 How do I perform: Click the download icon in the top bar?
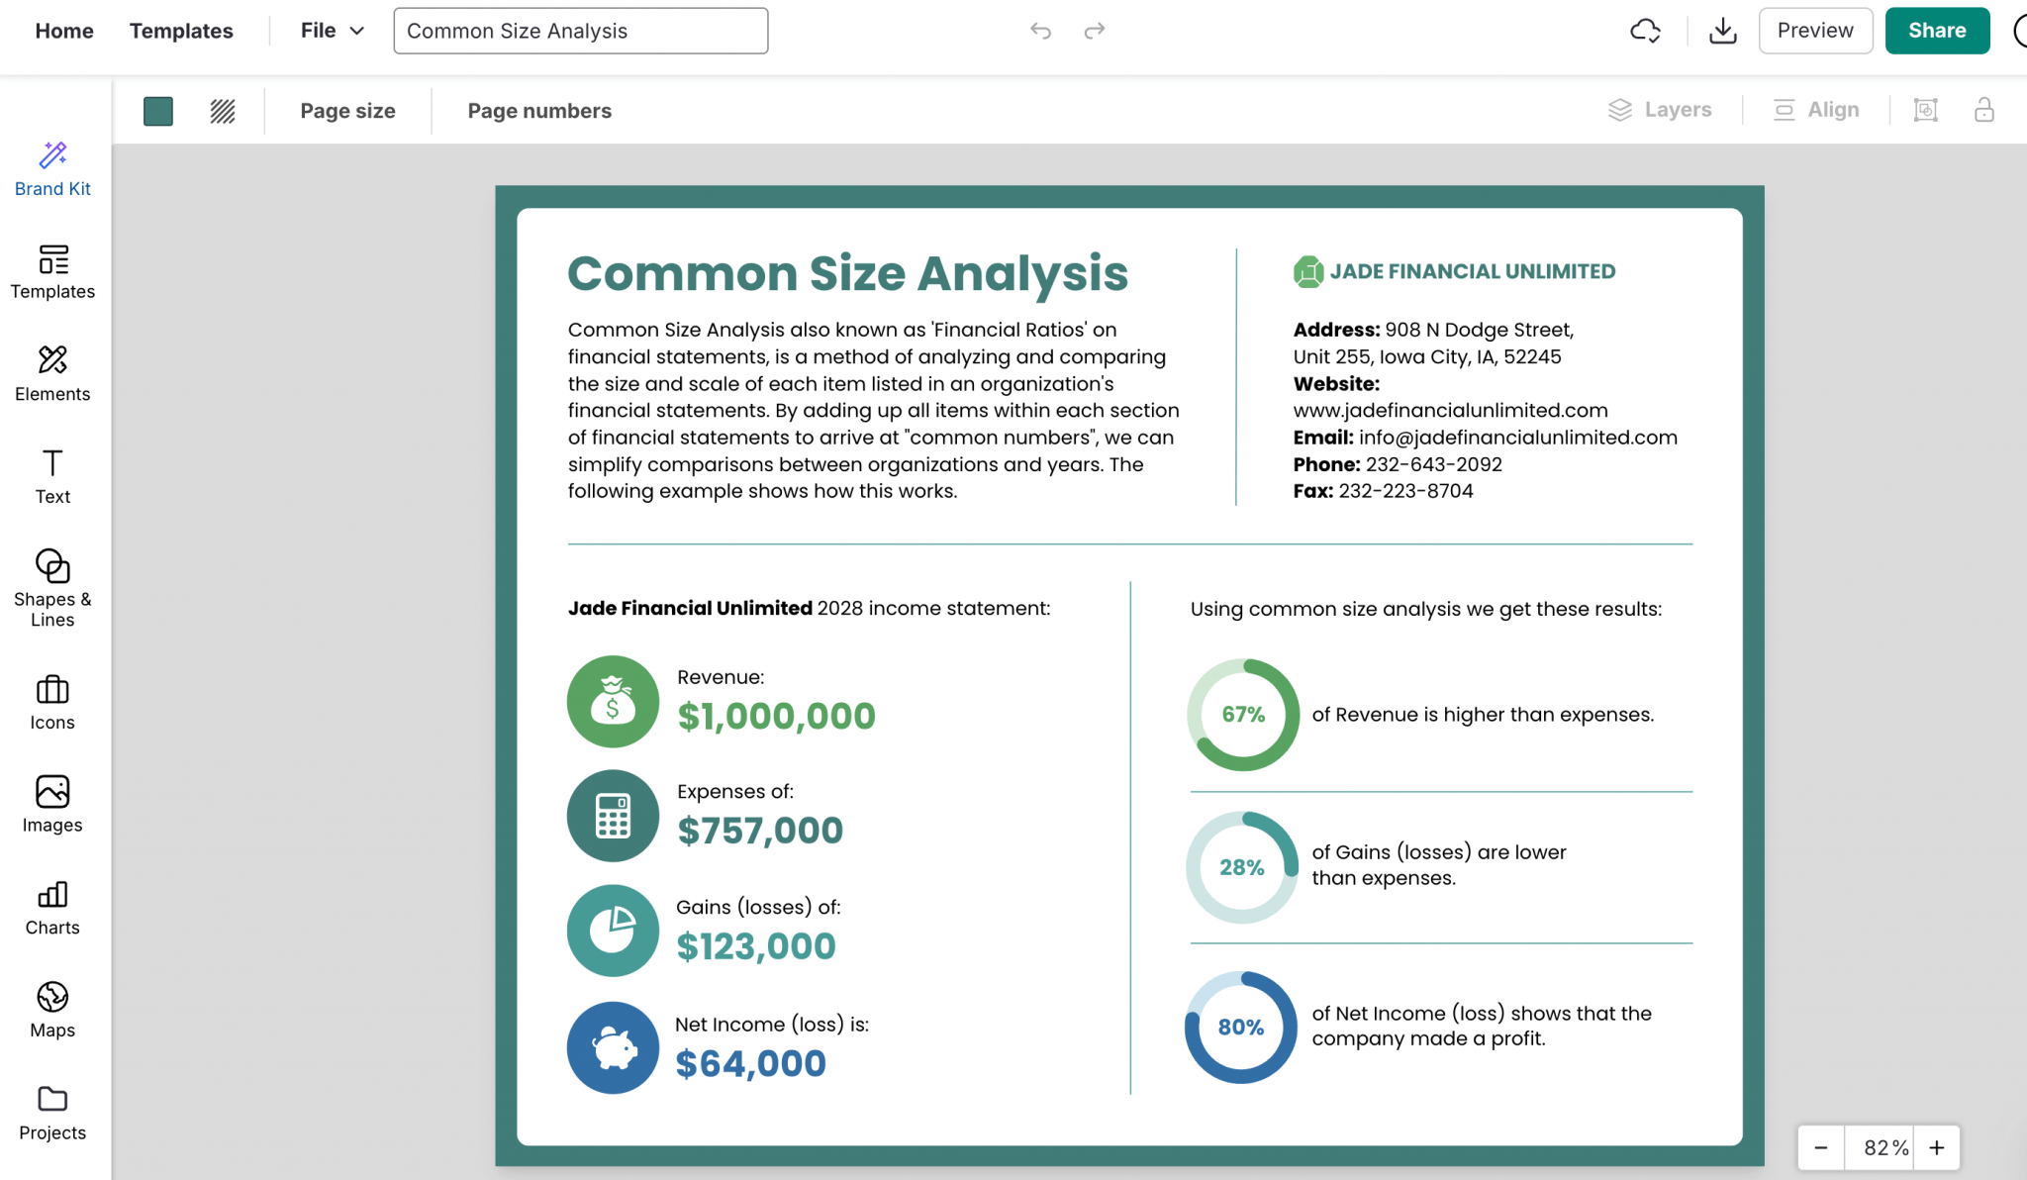point(1723,31)
